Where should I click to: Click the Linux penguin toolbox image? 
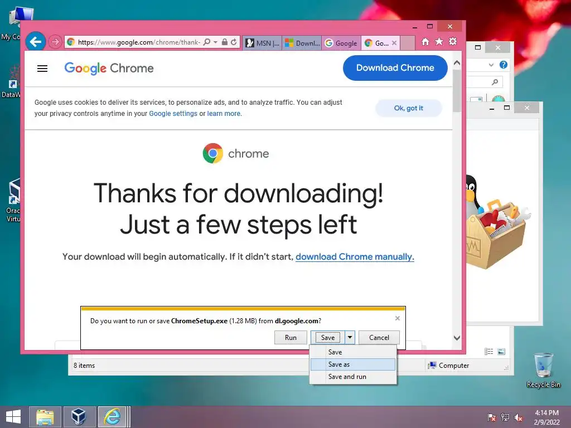(497, 222)
